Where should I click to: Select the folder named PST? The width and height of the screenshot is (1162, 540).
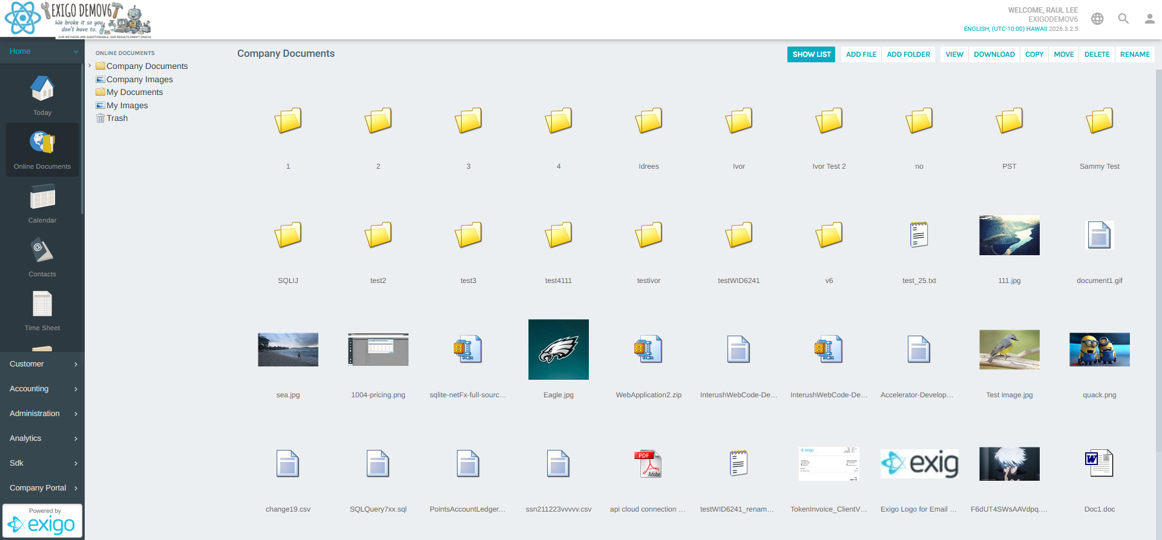click(x=1009, y=120)
